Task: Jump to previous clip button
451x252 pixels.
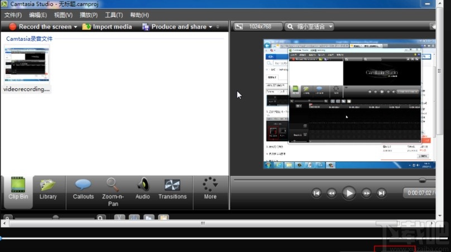Action: pyautogui.click(x=316, y=193)
